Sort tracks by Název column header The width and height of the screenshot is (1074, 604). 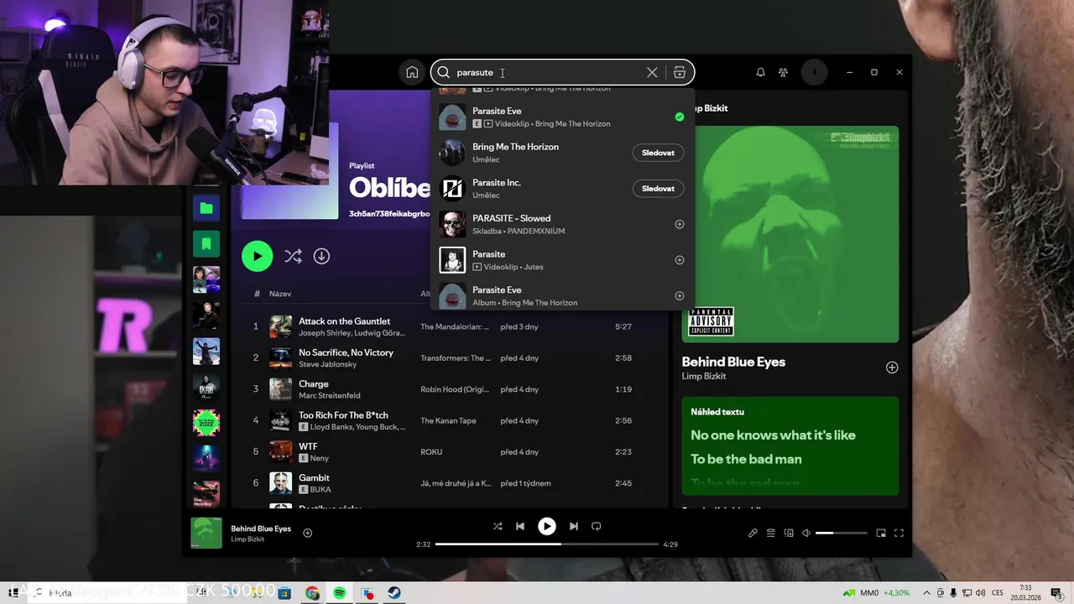(280, 294)
